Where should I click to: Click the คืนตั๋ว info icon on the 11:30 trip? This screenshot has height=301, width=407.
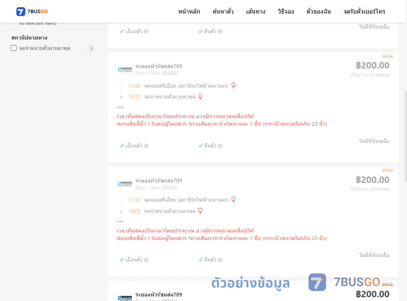(x=220, y=260)
